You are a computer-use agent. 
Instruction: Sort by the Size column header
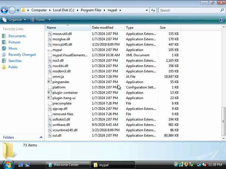[169, 27]
